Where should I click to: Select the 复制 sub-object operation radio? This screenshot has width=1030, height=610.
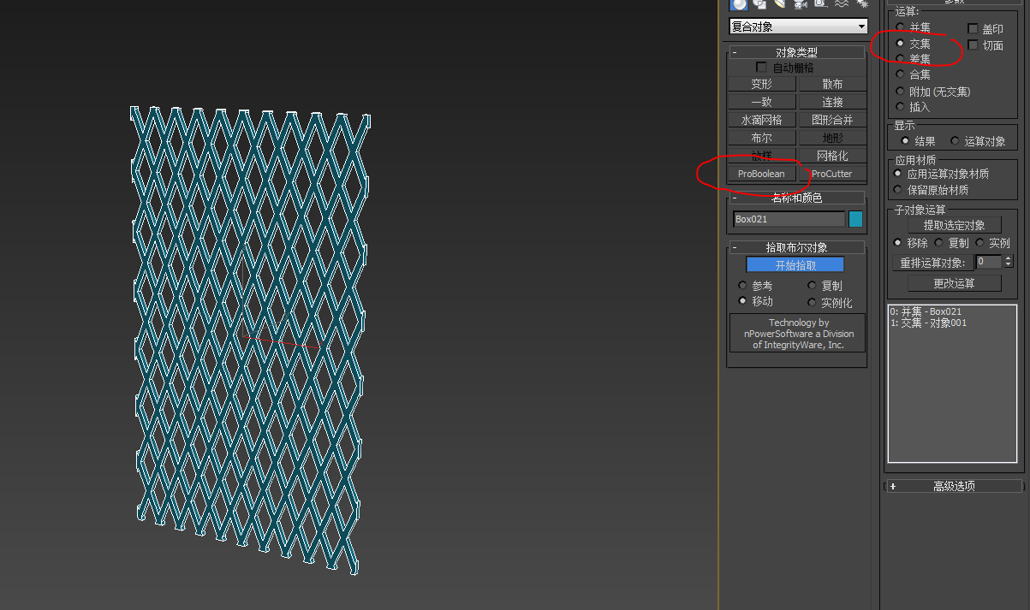pos(939,243)
